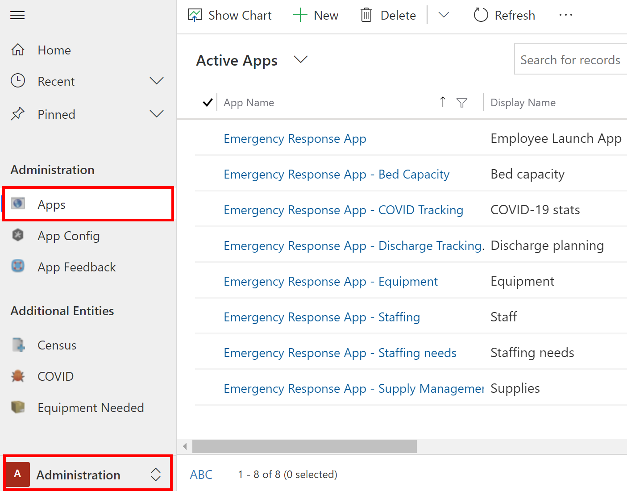Click the Staffing needs display name cell
The height and width of the screenshot is (491, 627).
(x=532, y=353)
